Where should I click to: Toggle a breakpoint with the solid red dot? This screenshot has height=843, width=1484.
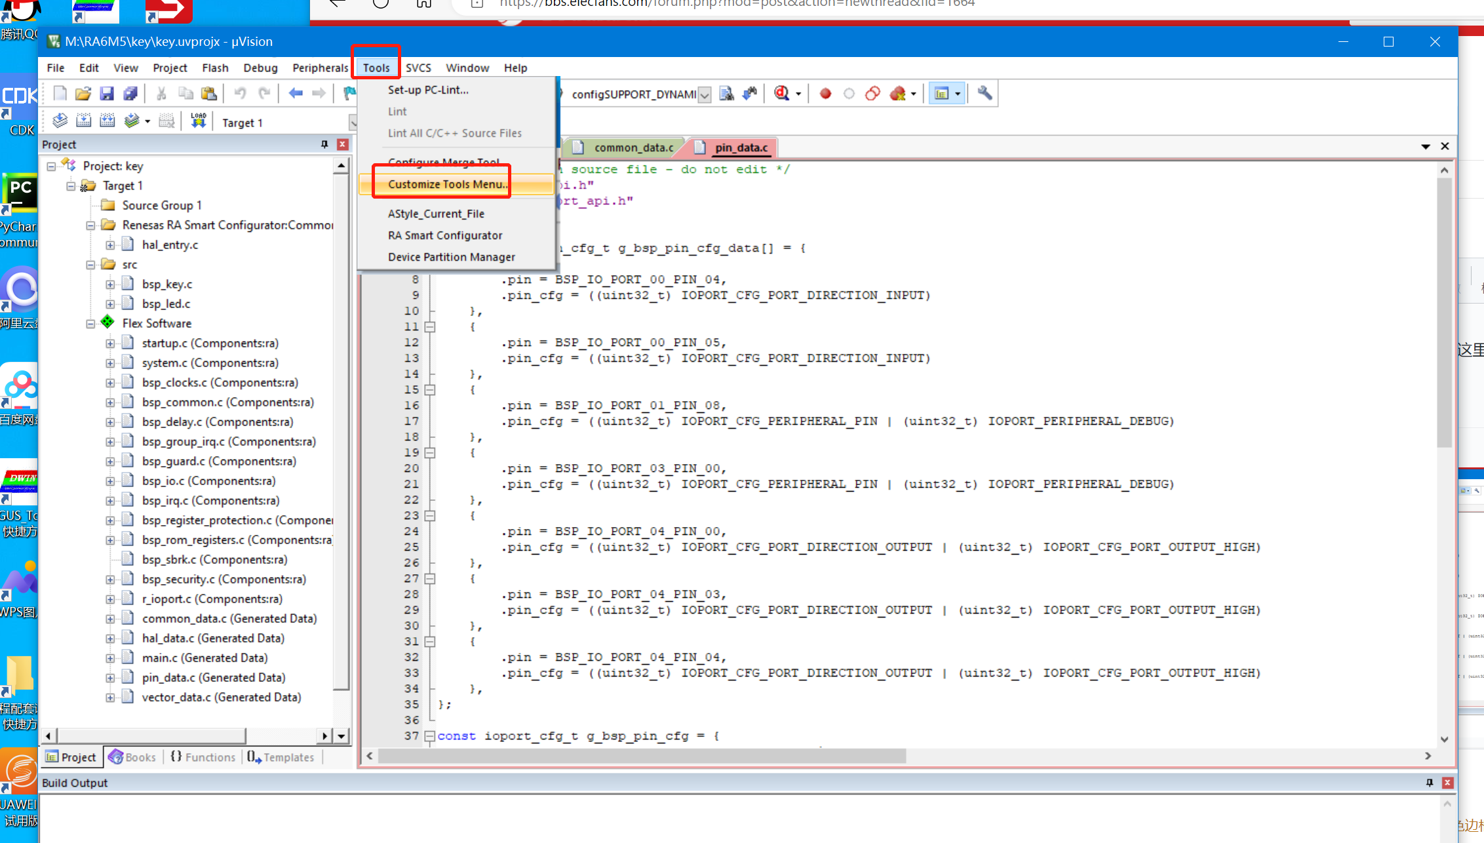[x=825, y=94]
